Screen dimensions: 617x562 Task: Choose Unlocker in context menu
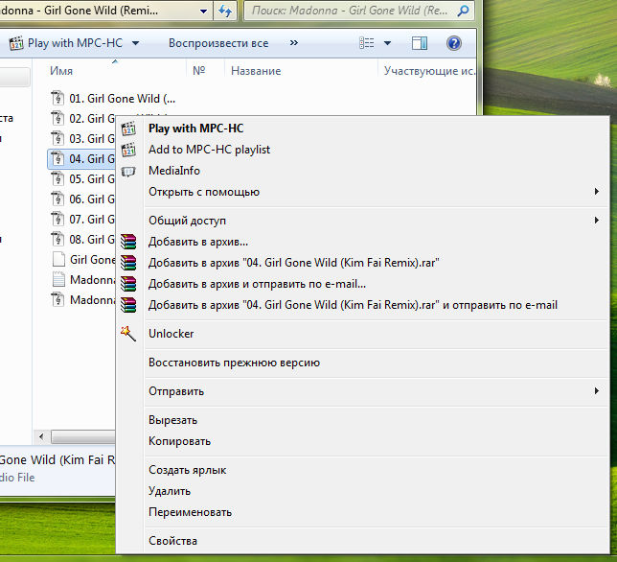click(x=171, y=334)
